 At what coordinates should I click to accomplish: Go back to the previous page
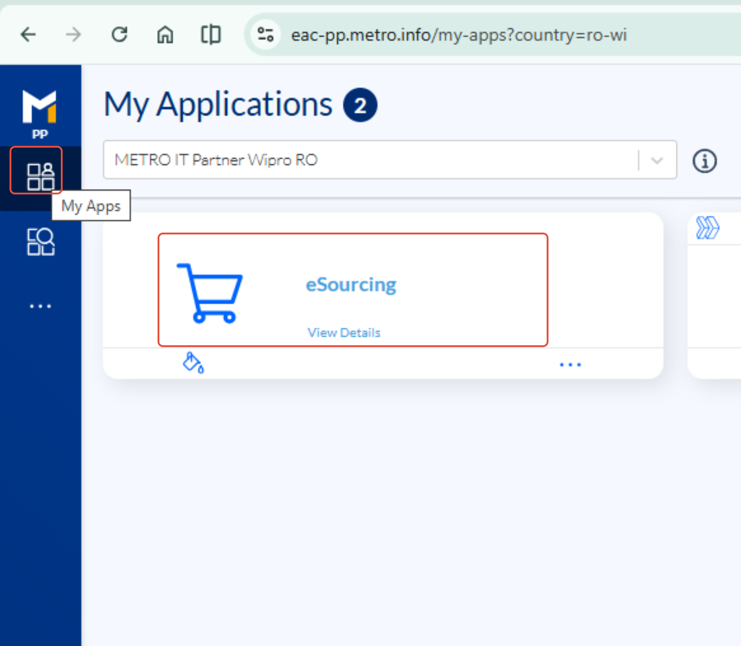[29, 35]
